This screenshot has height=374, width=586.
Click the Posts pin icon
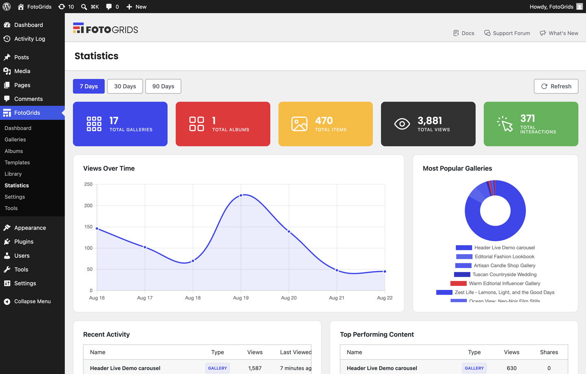pos(7,57)
